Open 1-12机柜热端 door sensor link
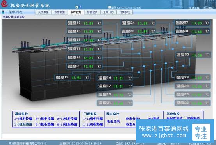The height and width of the screenshot is (145, 216). 93,124
